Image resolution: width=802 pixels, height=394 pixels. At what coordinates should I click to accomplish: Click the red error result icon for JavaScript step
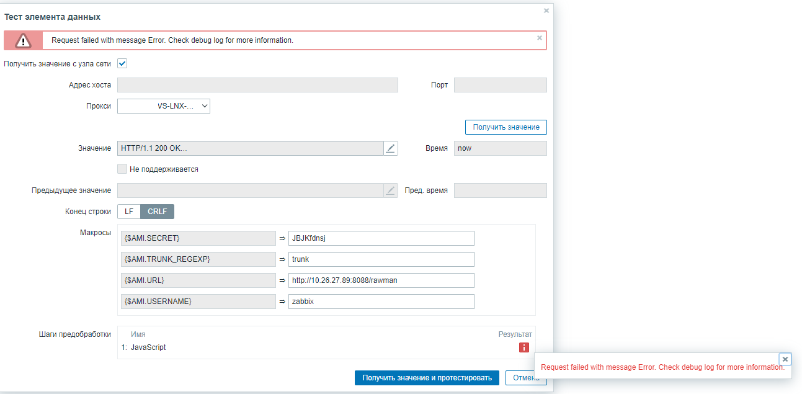[524, 347]
